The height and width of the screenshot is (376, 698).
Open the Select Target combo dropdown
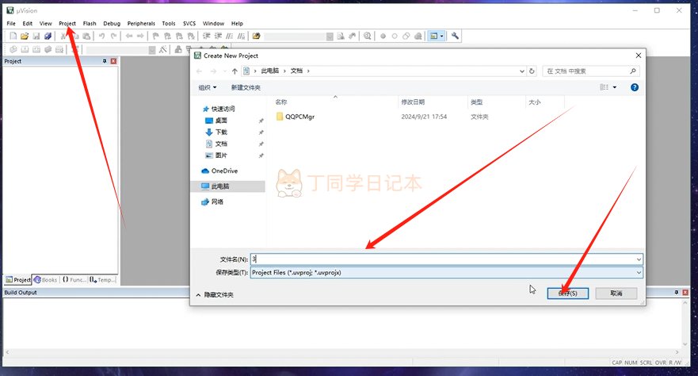[x=152, y=50]
